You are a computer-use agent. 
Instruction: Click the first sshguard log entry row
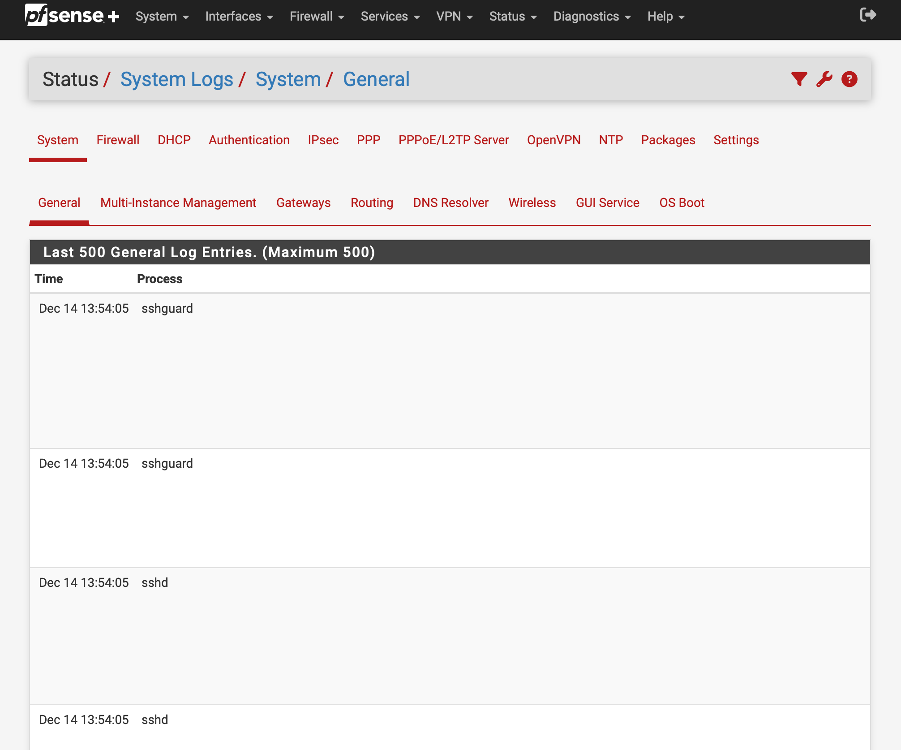point(167,309)
